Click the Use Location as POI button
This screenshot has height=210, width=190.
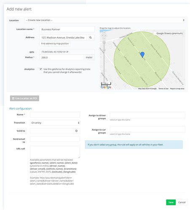click(24, 98)
